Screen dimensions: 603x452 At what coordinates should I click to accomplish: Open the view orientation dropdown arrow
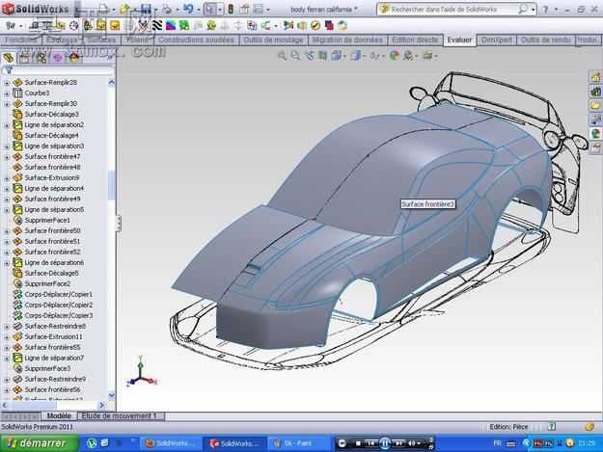(x=344, y=56)
